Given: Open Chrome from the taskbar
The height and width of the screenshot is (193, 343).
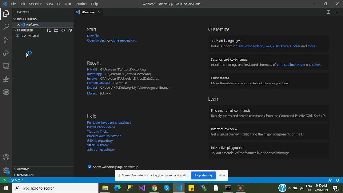Looking at the screenshot, I should 154,188.
